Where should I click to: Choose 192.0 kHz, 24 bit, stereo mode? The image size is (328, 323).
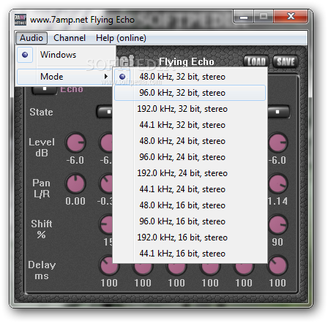click(190, 173)
